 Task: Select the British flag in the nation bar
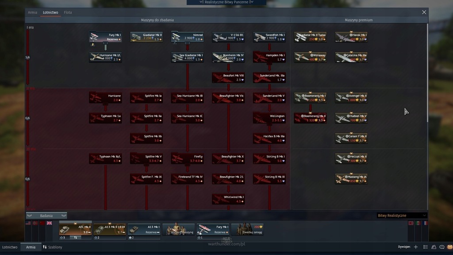point(50,223)
